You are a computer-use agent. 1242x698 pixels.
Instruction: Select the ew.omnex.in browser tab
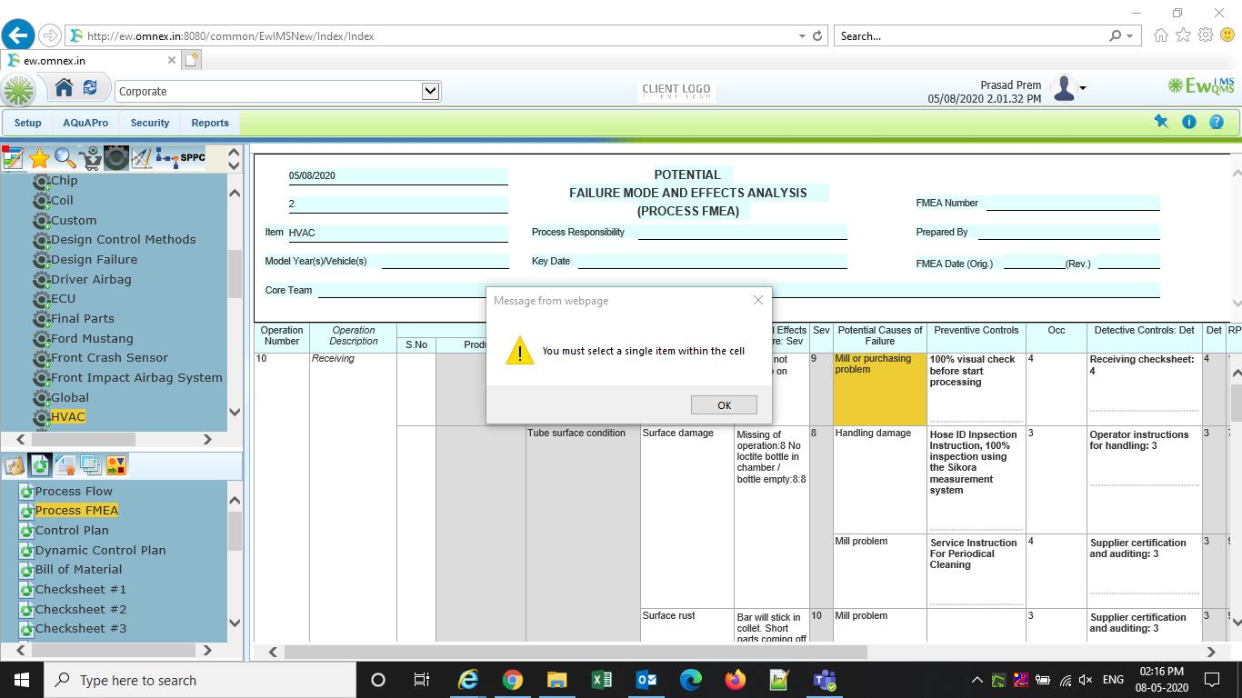[x=91, y=60]
